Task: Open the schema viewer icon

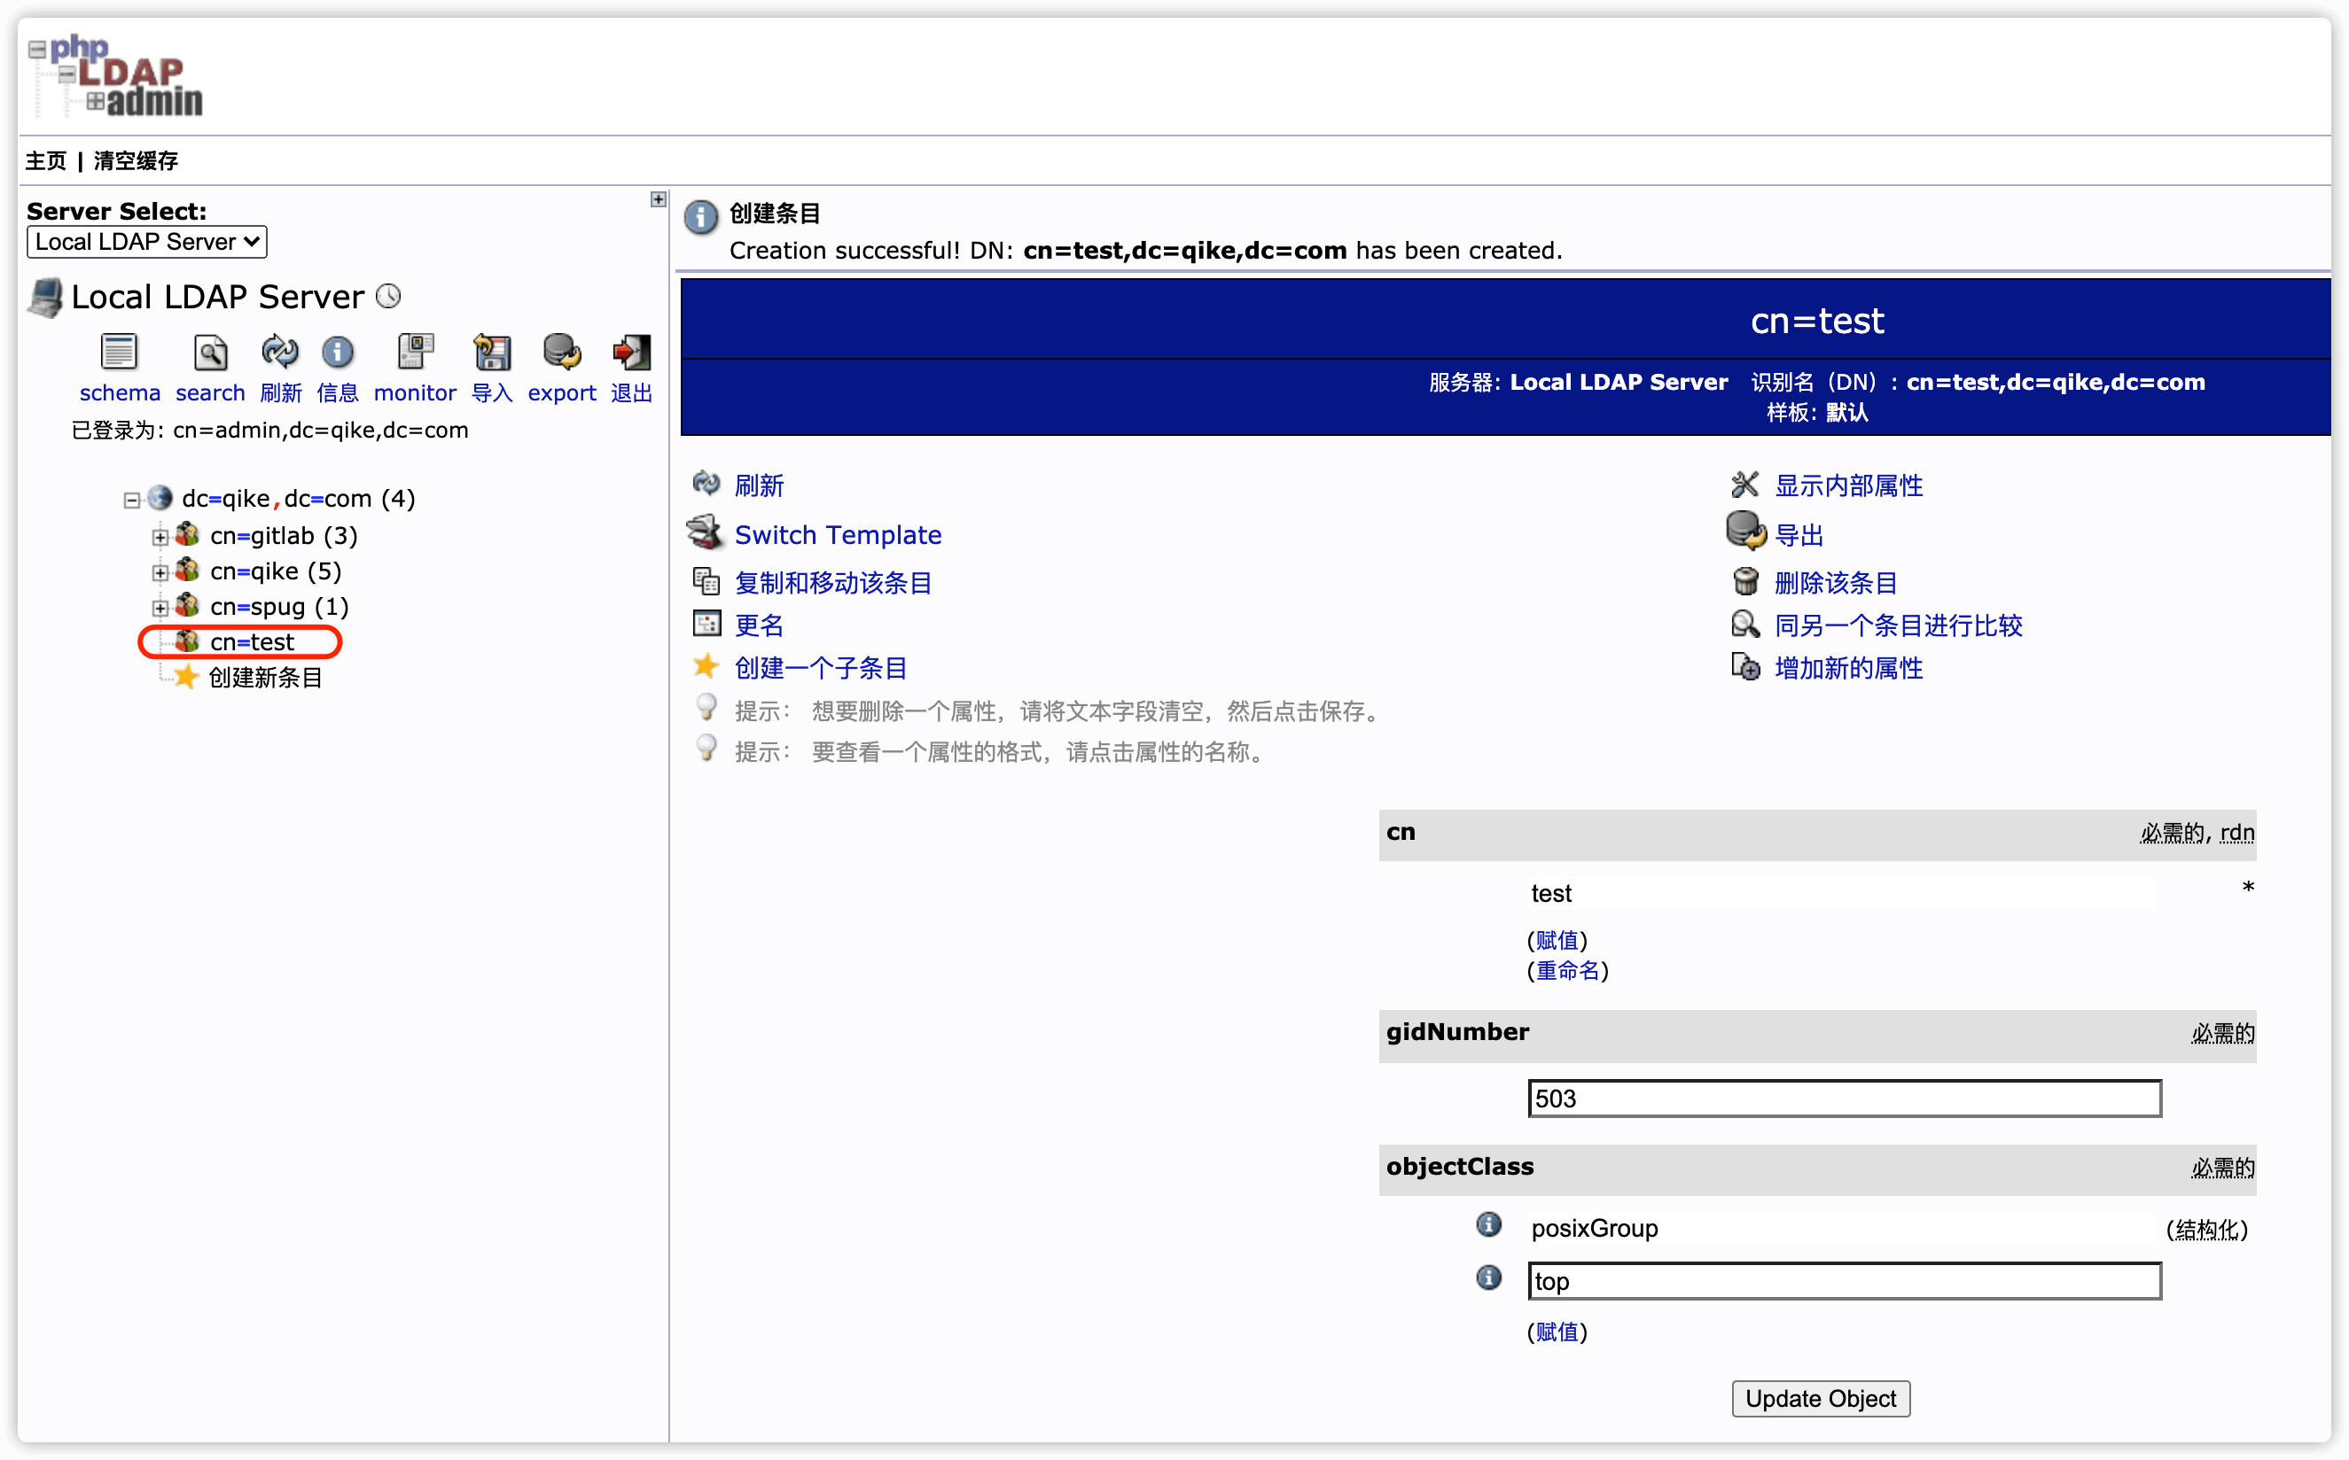Action: [x=119, y=353]
